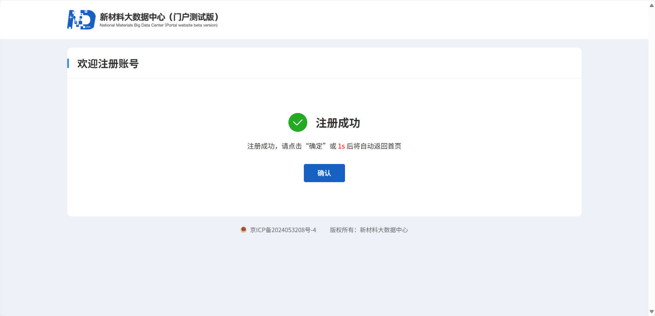Screen dimensions: 655x316
Task: Click the MD logo in the header
Action: coord(81,20)
